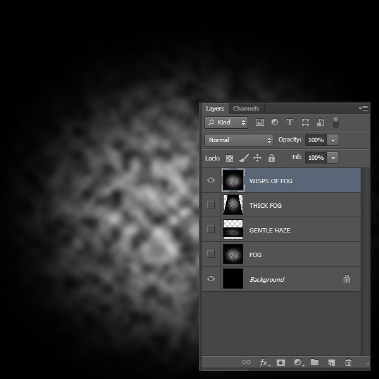
Task: Create a new group folder
Action: pyautogui.click(x=315, y=362)
